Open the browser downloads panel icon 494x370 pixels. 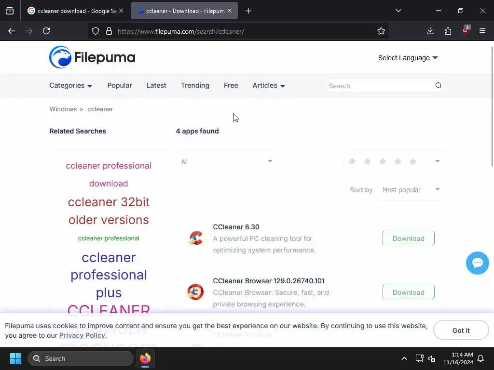(x=430, y=31)
